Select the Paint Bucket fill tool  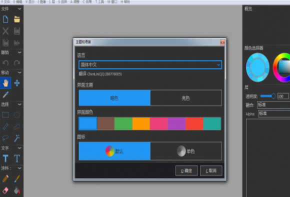(x=17, y=190)
